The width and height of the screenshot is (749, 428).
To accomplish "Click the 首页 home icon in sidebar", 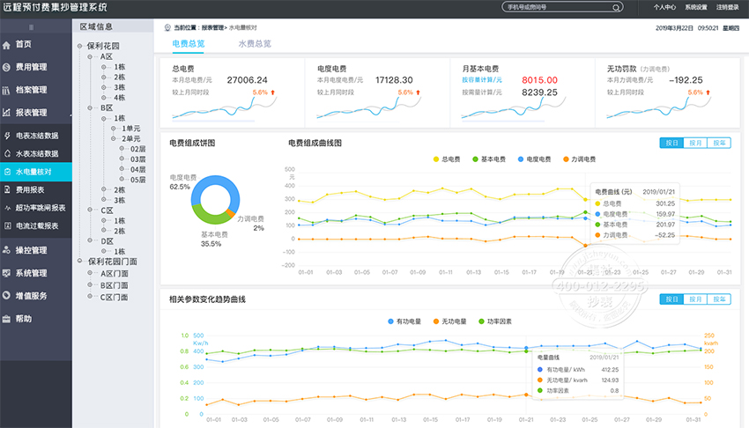I will [7, 44].
